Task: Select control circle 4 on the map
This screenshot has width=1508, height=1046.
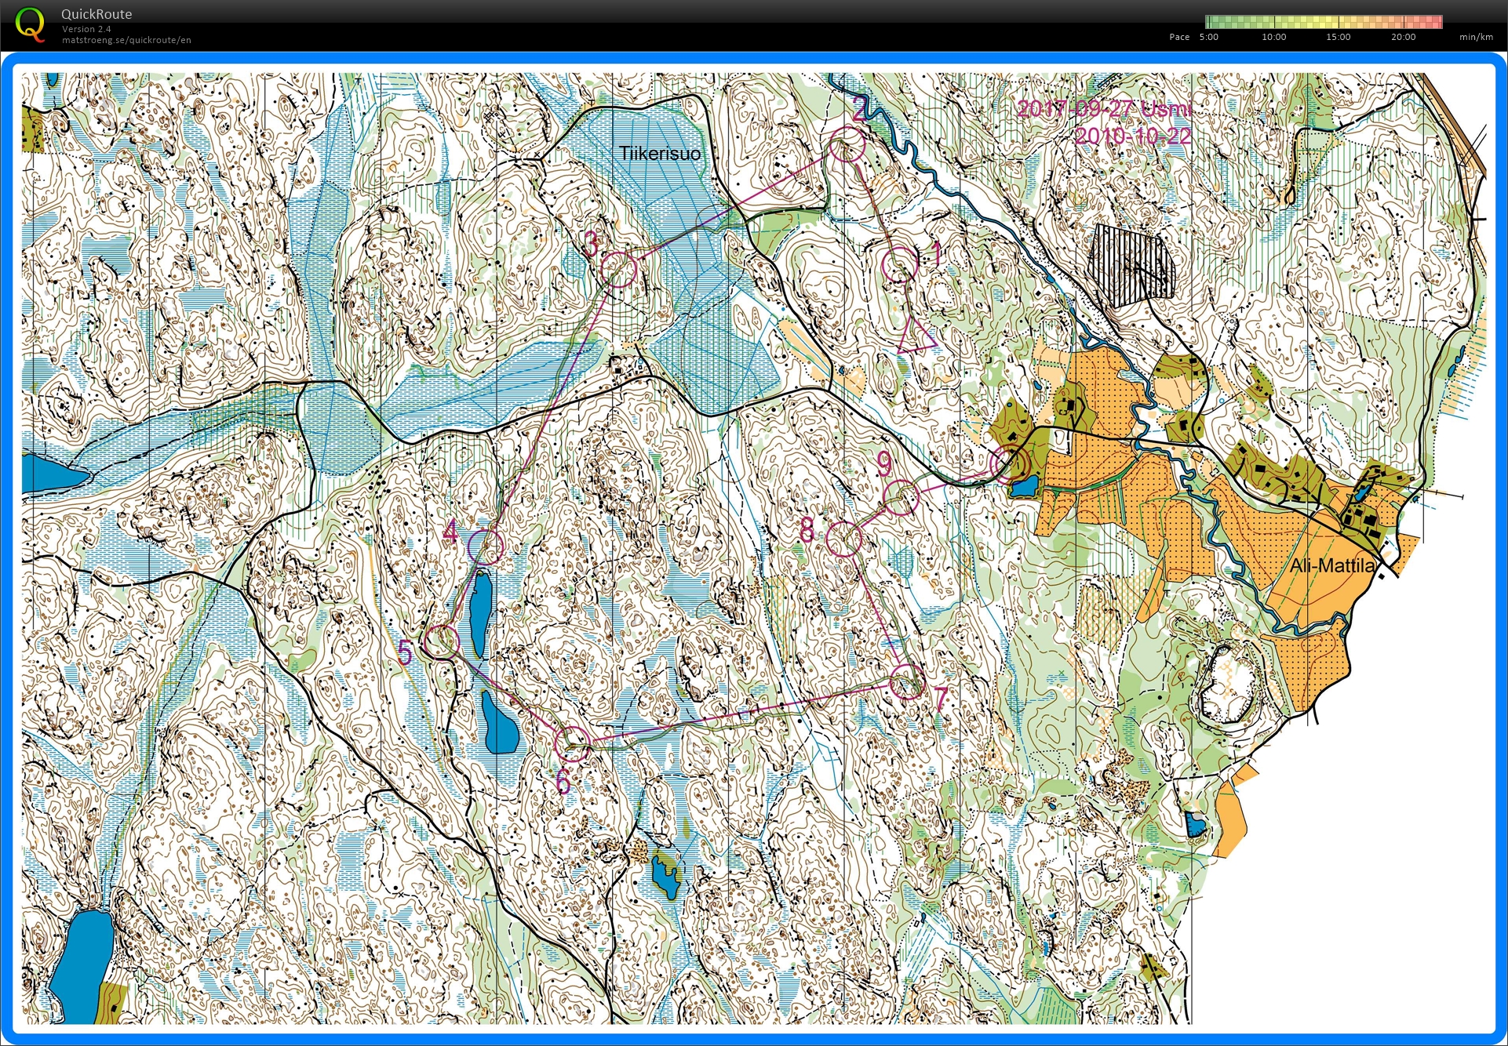Action: [x=486, y=546]
